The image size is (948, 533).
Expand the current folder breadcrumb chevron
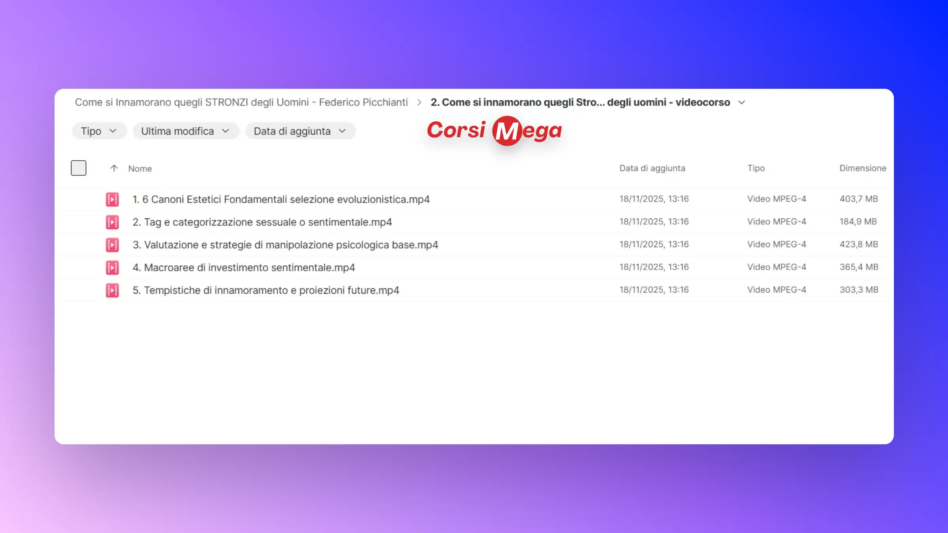point(741,103)
